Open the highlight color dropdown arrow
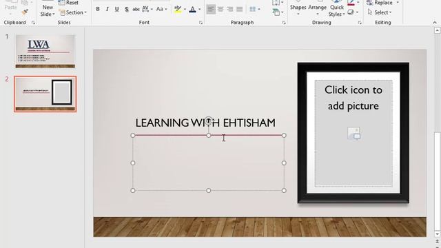441x248 pixels. click(185, 9)
